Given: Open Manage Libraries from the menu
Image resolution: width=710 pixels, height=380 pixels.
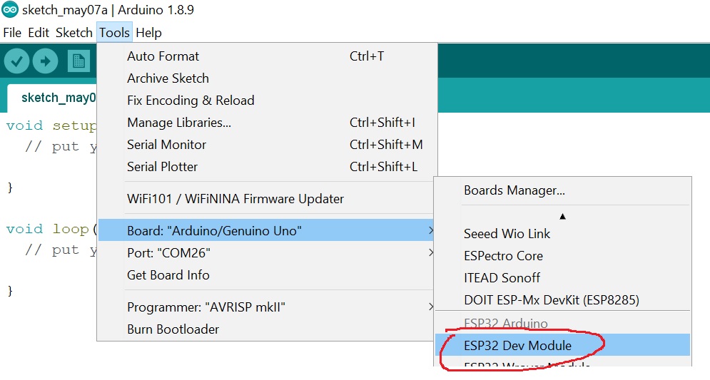Looking at the screenshot, I should (179, 123).
